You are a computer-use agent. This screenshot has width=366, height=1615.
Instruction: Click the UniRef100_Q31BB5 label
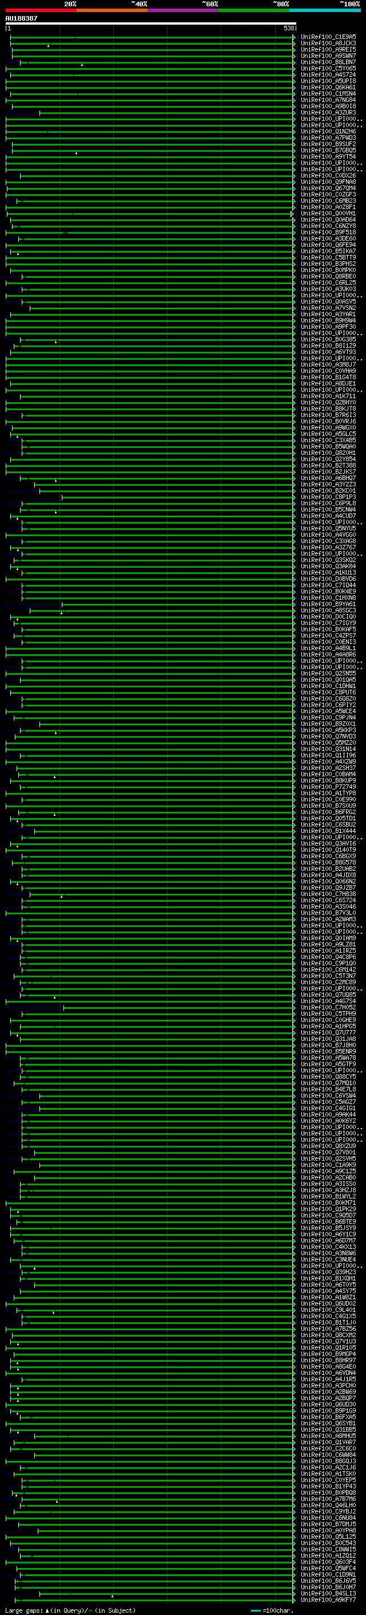pyautogui.click(x=328, y=1429)
